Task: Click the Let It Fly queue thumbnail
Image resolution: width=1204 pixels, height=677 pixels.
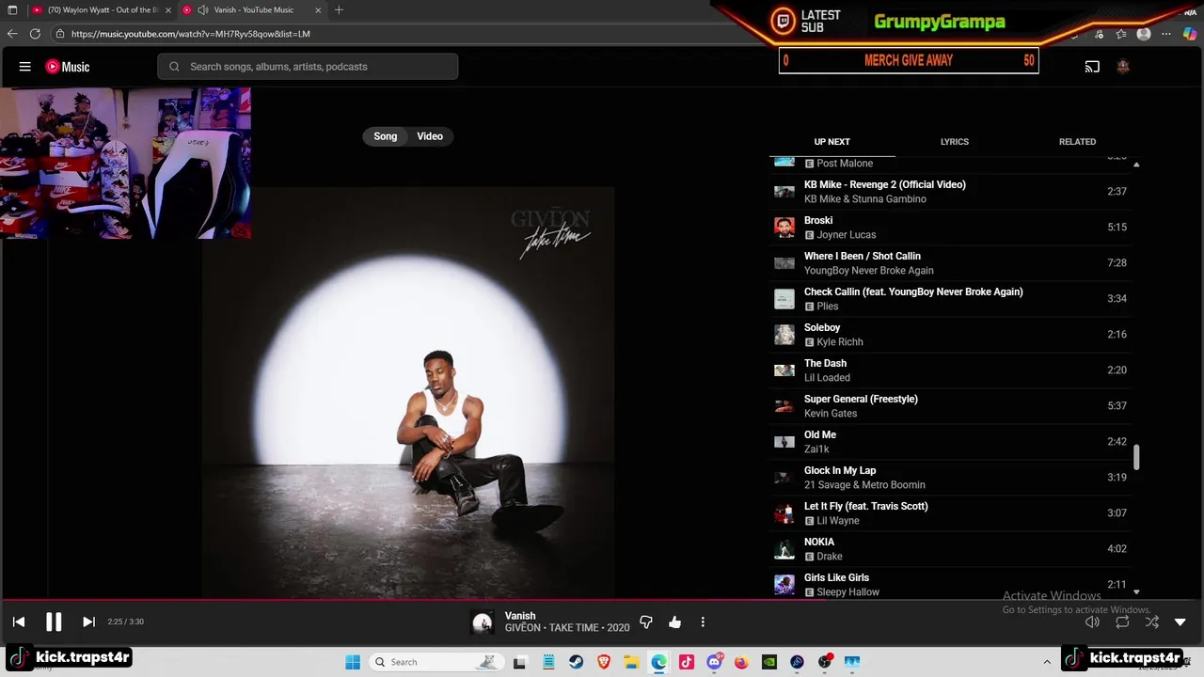Action: click(x=784, y=513)
